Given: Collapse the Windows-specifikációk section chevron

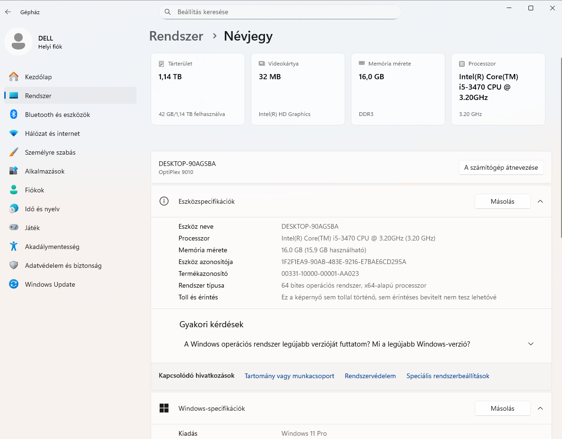Looking at the screenshot, I should coord(540,408).
